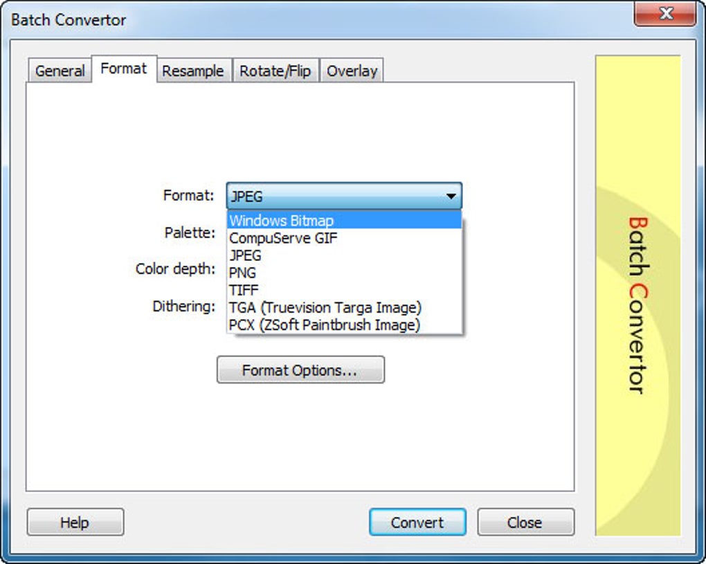Choose PNG from the format list
This screenshot has width=706, height=564.
(x=344, y=273)
